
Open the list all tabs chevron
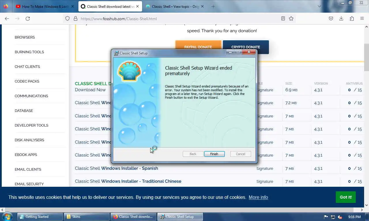pyautogui.click(x=319, y=6)
